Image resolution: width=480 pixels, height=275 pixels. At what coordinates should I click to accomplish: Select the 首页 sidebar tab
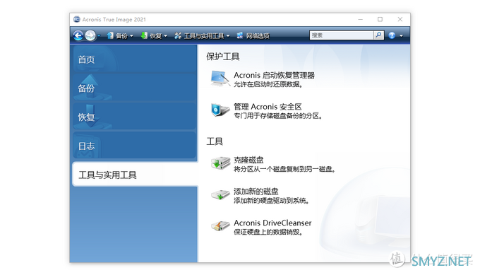click(x=135, y=59)
